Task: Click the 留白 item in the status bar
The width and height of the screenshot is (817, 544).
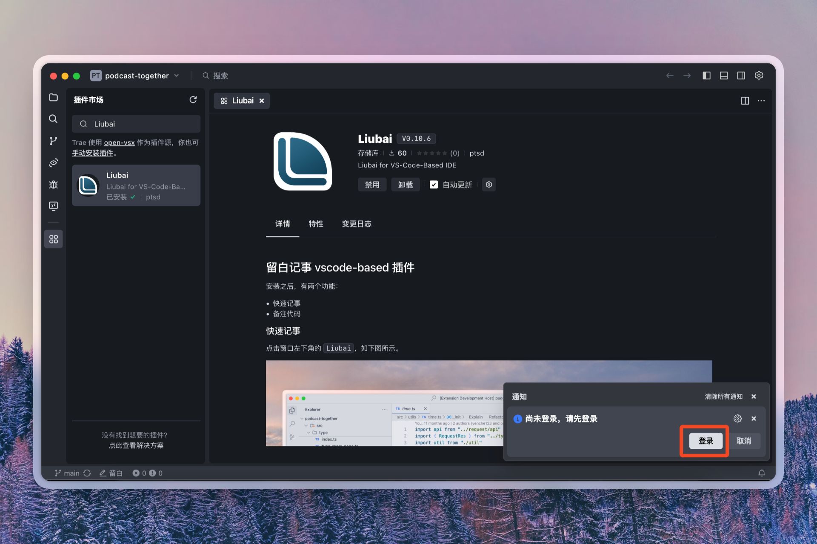Action: tap(111, 473)
